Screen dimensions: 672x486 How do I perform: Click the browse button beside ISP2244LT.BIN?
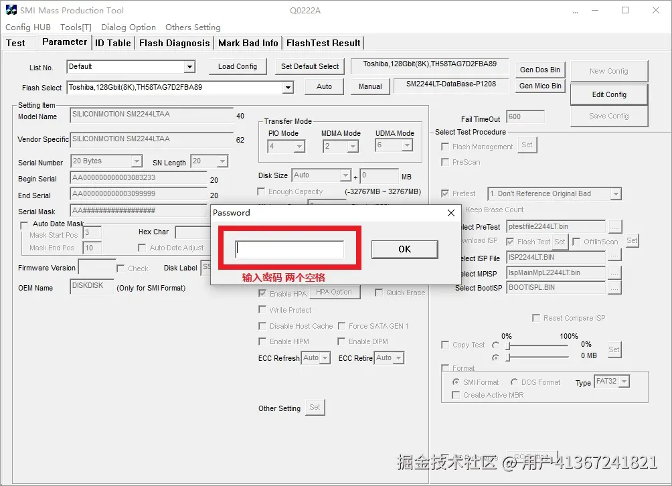614,256
